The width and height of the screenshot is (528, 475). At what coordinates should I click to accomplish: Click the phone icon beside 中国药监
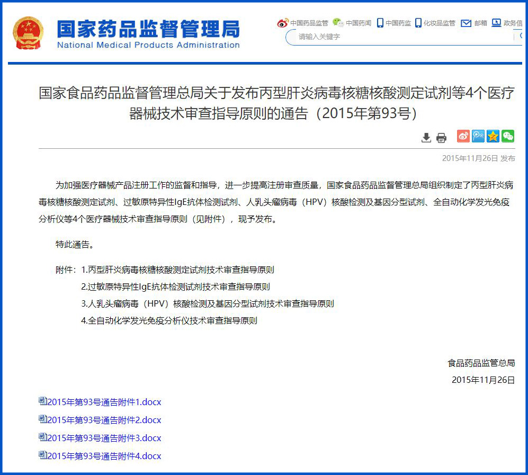click(x=380, y=23)
